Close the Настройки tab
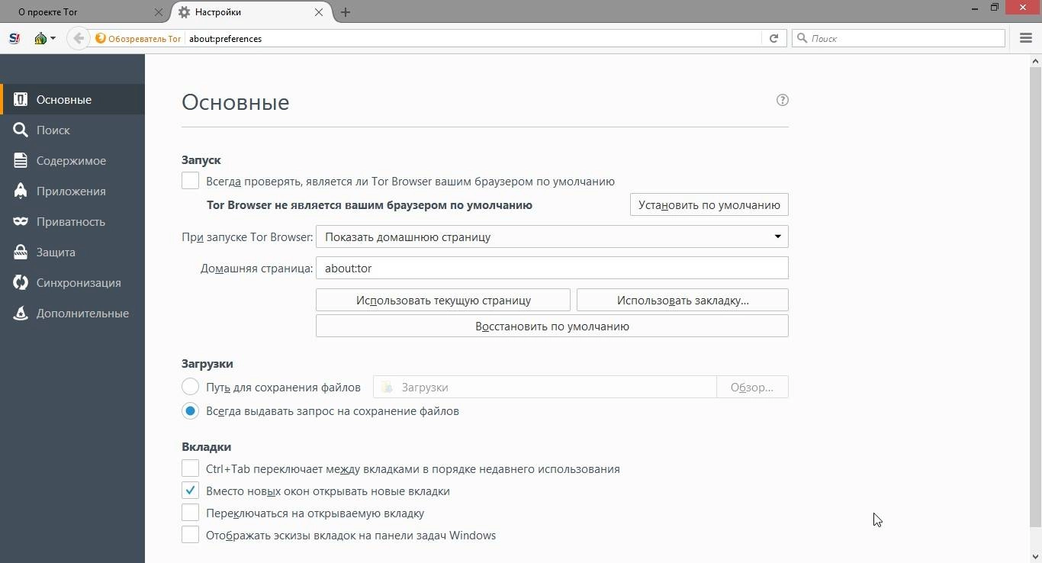The image size is (1042, 563). click(319, 12)
